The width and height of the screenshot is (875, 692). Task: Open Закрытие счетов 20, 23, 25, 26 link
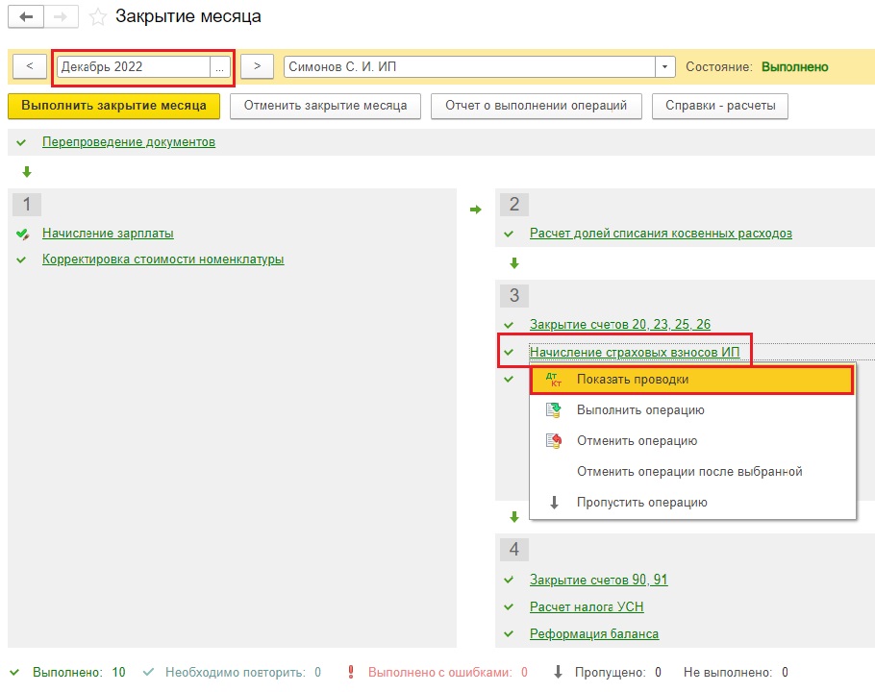(x=620, y=324)
